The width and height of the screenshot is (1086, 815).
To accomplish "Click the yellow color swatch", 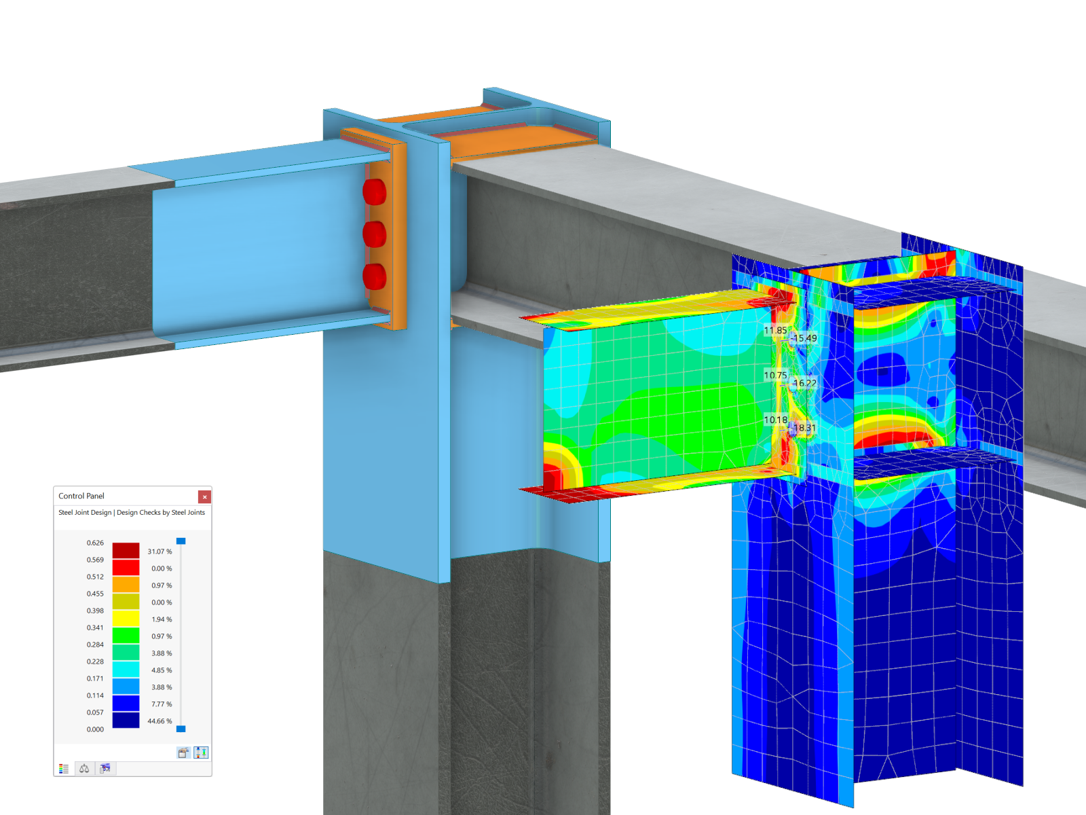I will [126, 619].
